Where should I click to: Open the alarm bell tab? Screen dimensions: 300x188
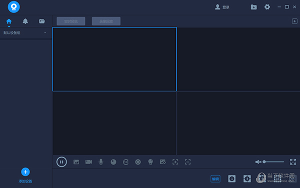[25, 21]
